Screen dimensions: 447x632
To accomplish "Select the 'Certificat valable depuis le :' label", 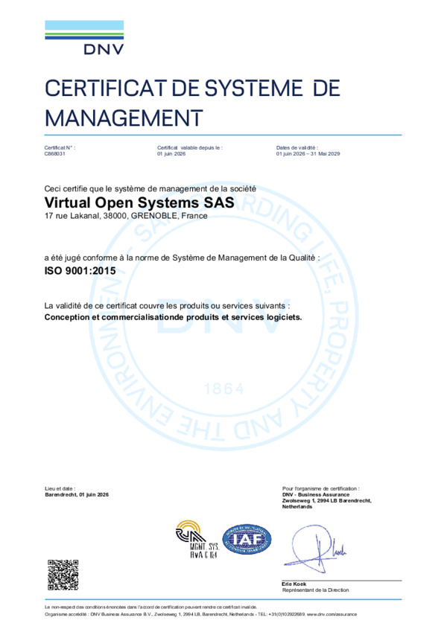I will pos(190,147).
